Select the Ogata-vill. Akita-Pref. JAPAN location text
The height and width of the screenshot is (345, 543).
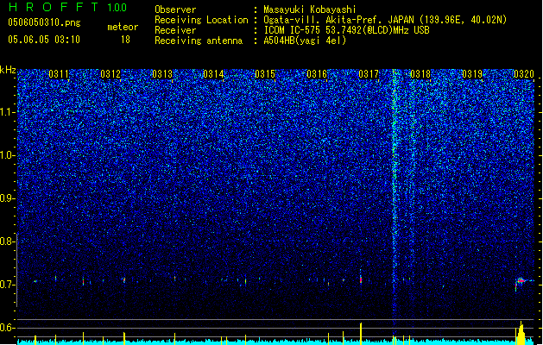(x=385, y=20)
